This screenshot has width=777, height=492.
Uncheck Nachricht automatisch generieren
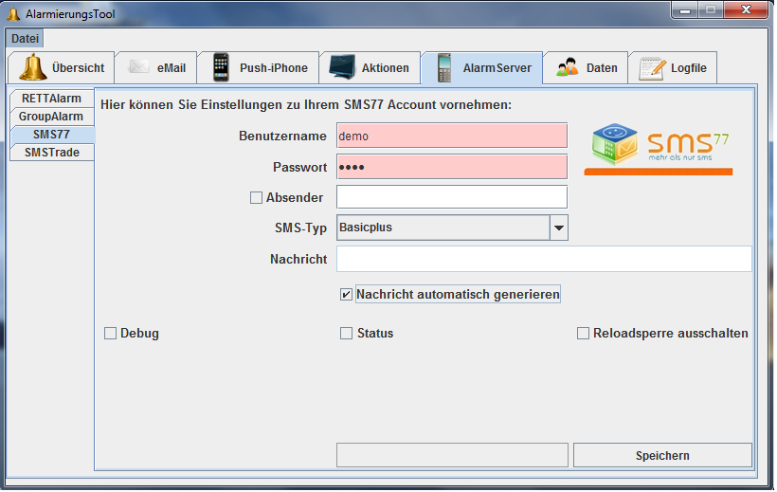coord(347,295)
